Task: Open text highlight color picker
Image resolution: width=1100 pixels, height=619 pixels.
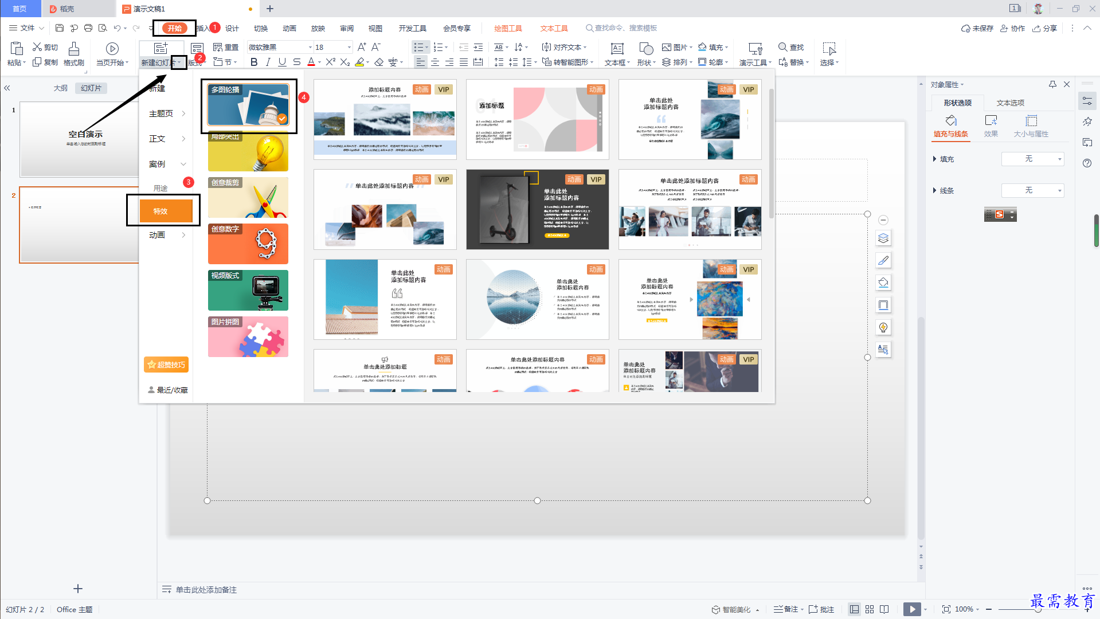Action: click(359, 62)
